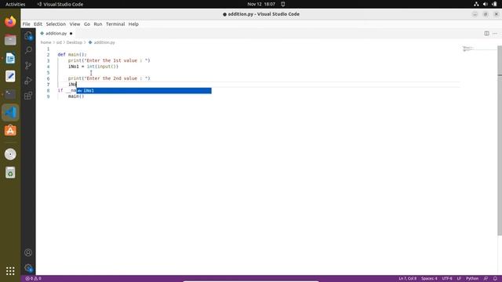Viewport: 502px width, 282px height.
Task: Select language mode Python in status bar
Action: pos(472,279)
